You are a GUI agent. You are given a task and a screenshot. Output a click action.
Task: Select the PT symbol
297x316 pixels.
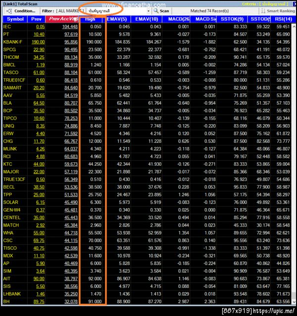(x=6, y=34)
